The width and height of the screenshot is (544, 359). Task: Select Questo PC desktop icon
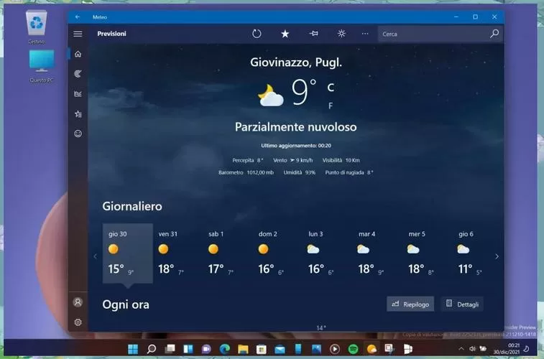coord(41,66)
